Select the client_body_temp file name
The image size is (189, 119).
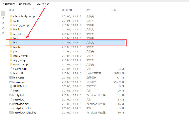[24, 16]
